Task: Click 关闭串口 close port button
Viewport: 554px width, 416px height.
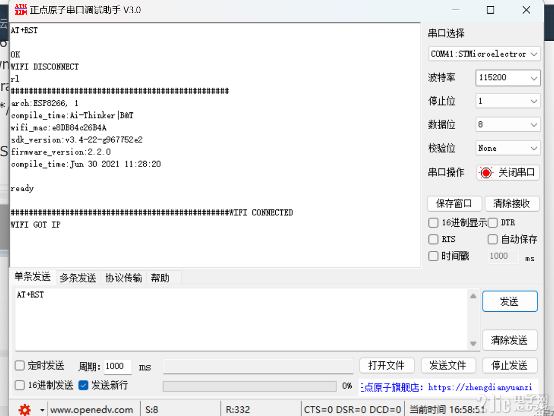Action: click(508, 173)
